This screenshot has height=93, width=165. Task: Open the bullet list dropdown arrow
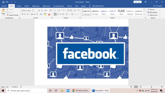point(57,10)
